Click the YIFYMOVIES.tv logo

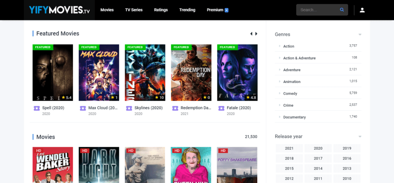(x=59, y=10)
